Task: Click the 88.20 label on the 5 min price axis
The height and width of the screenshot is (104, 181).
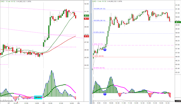Action: click(177, 41)
